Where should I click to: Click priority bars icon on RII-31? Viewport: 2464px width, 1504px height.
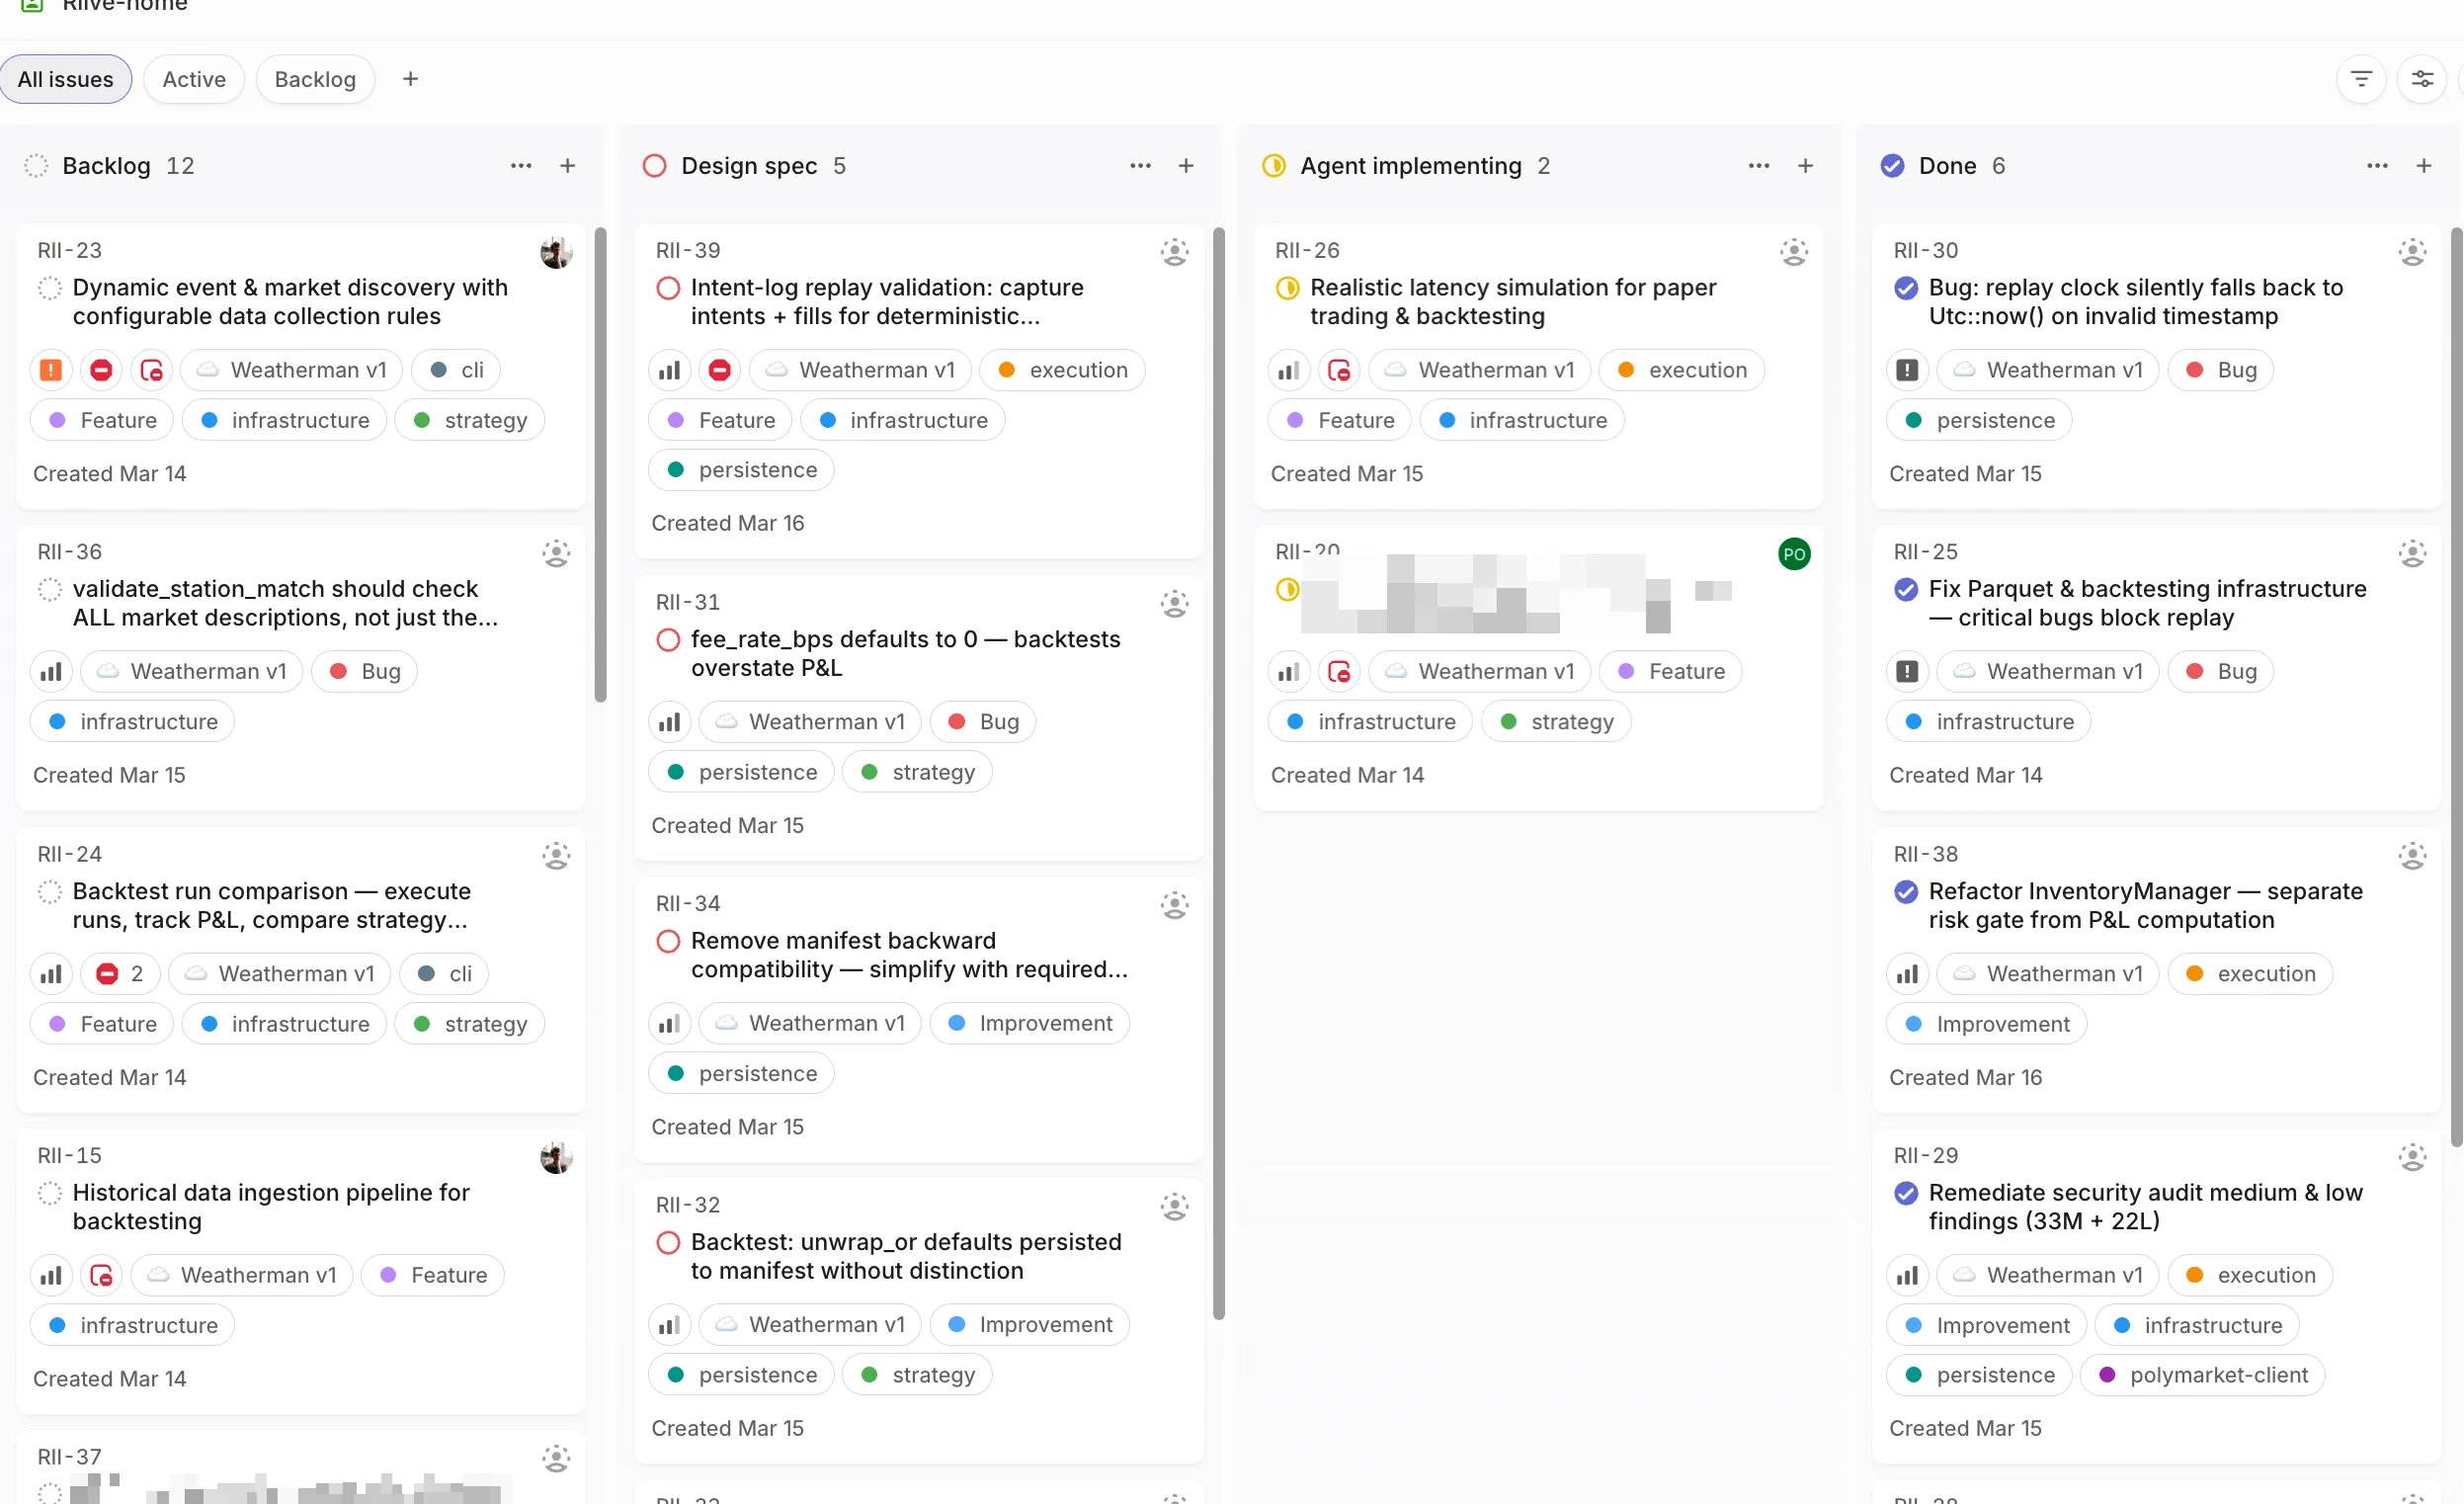pyautogui.click(x=669, y=722)
